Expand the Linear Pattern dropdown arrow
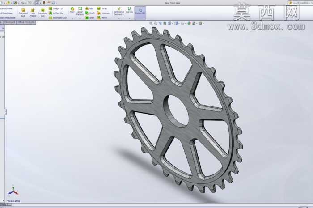Viewport: 313px width, 208px height. point(80,18)
